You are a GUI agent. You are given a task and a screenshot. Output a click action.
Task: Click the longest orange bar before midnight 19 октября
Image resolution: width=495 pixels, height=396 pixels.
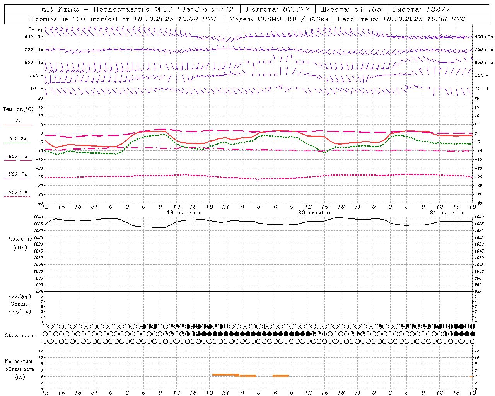point(223,374)
